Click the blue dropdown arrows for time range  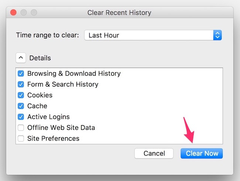(x=217, y=35)
